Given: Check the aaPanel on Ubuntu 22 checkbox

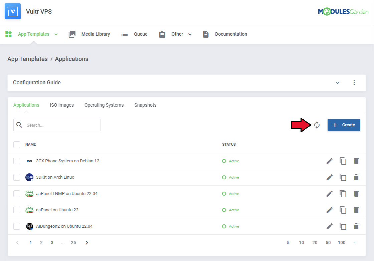Looking at the screenshot, I should pos(17,210).
